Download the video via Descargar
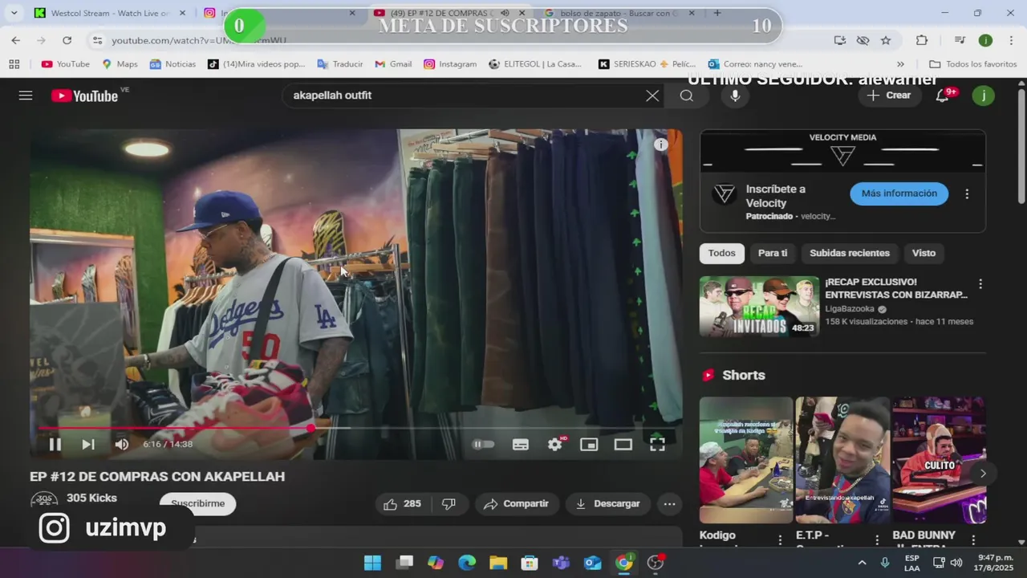This screenshot has height=578, width=1027. (x=608, y=504)
